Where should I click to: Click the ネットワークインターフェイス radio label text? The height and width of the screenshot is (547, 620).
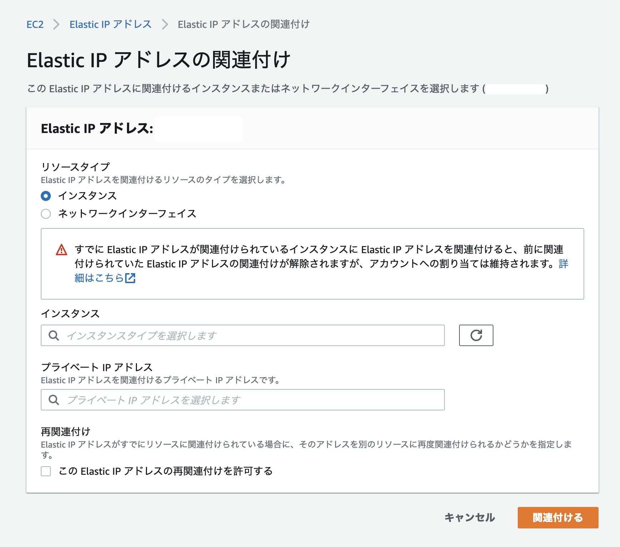127,214
